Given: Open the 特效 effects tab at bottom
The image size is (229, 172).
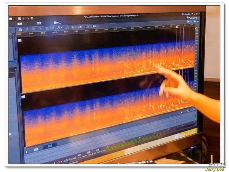Looking at the screenshot, I should tap(50, 146).
